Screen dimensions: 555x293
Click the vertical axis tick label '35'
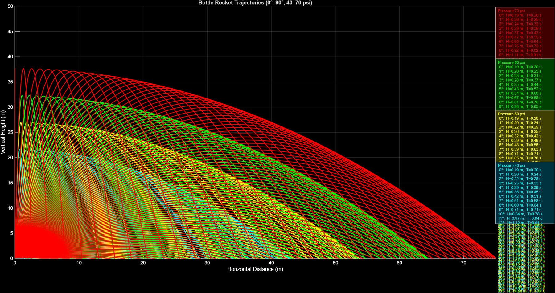click(10, 82)
